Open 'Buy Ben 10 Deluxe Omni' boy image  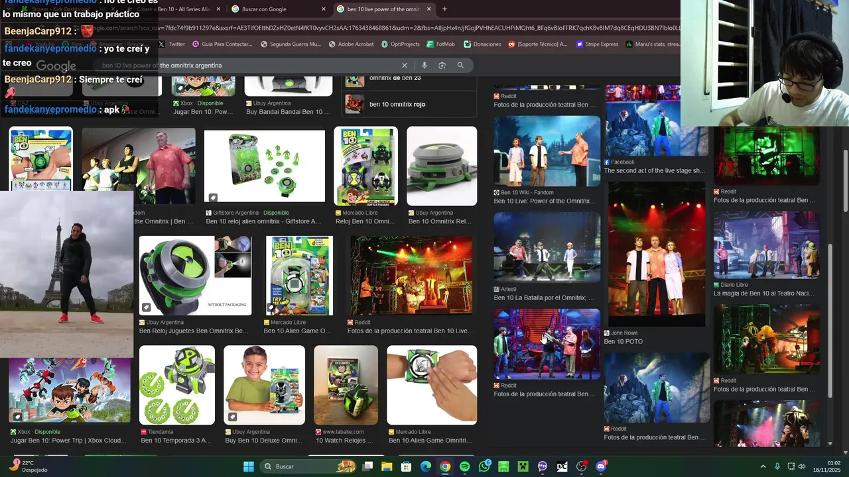coord(264,385)
